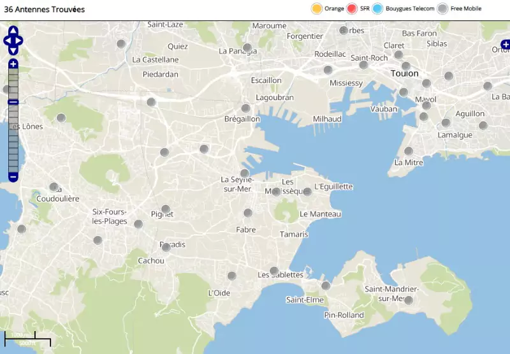Image resolution: width=510 pixels, height=354 pixels.
Task: Open the antenna marker near La Mitre
Action: tap(409, 151)
